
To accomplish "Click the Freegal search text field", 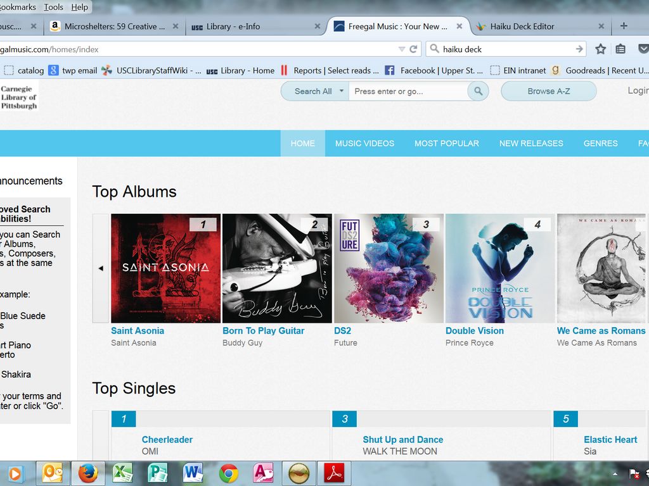I will [x=408, y=91].
